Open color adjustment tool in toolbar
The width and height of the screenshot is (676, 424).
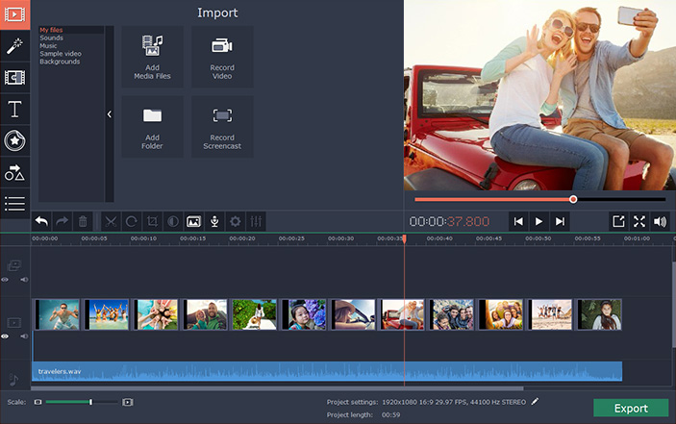point(172,221)
